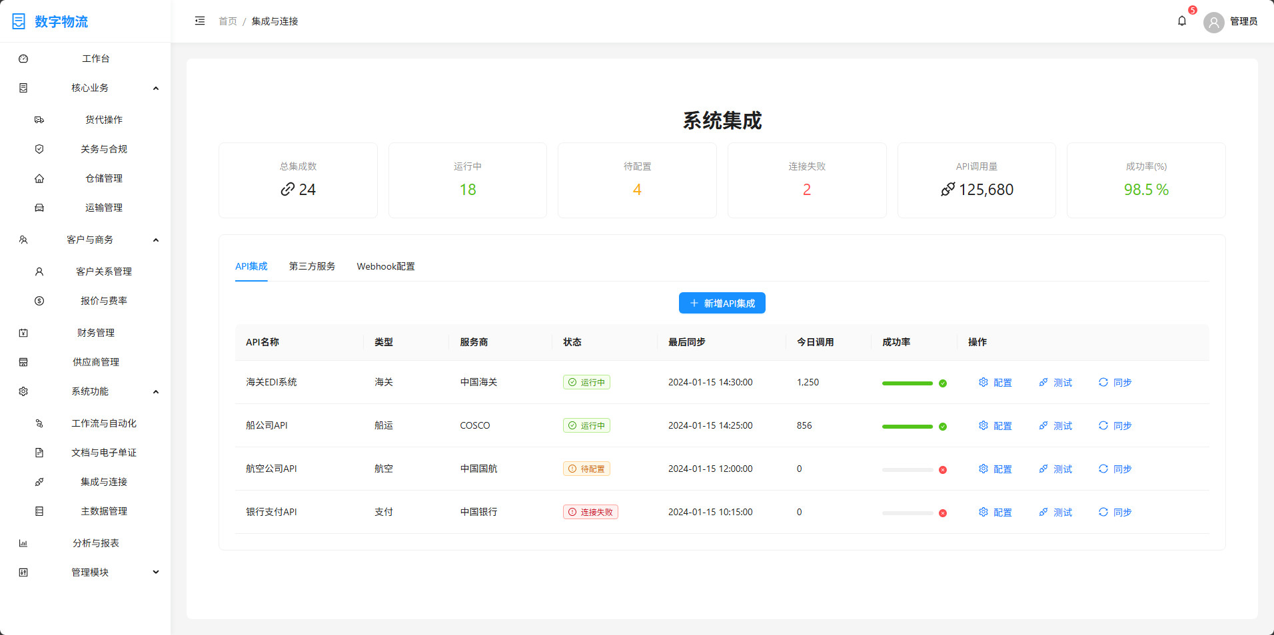Trigger 同步 for 船公司API

pyautogui.click(x=1115, y=425)
